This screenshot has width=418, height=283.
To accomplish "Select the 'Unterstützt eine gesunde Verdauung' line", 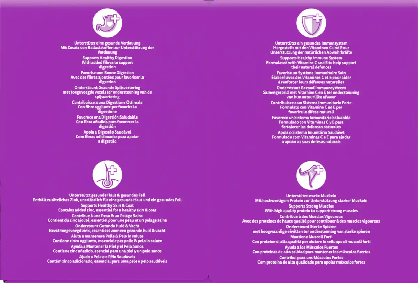I will point(107,43).
